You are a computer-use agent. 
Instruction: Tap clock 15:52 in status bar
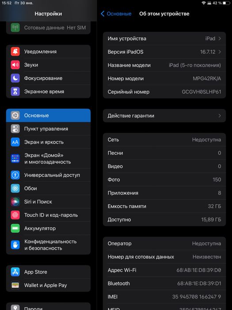click(x=7, y=3)
